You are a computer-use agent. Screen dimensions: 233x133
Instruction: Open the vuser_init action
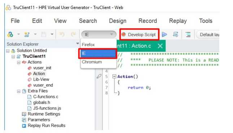click(x=42, y=68)
